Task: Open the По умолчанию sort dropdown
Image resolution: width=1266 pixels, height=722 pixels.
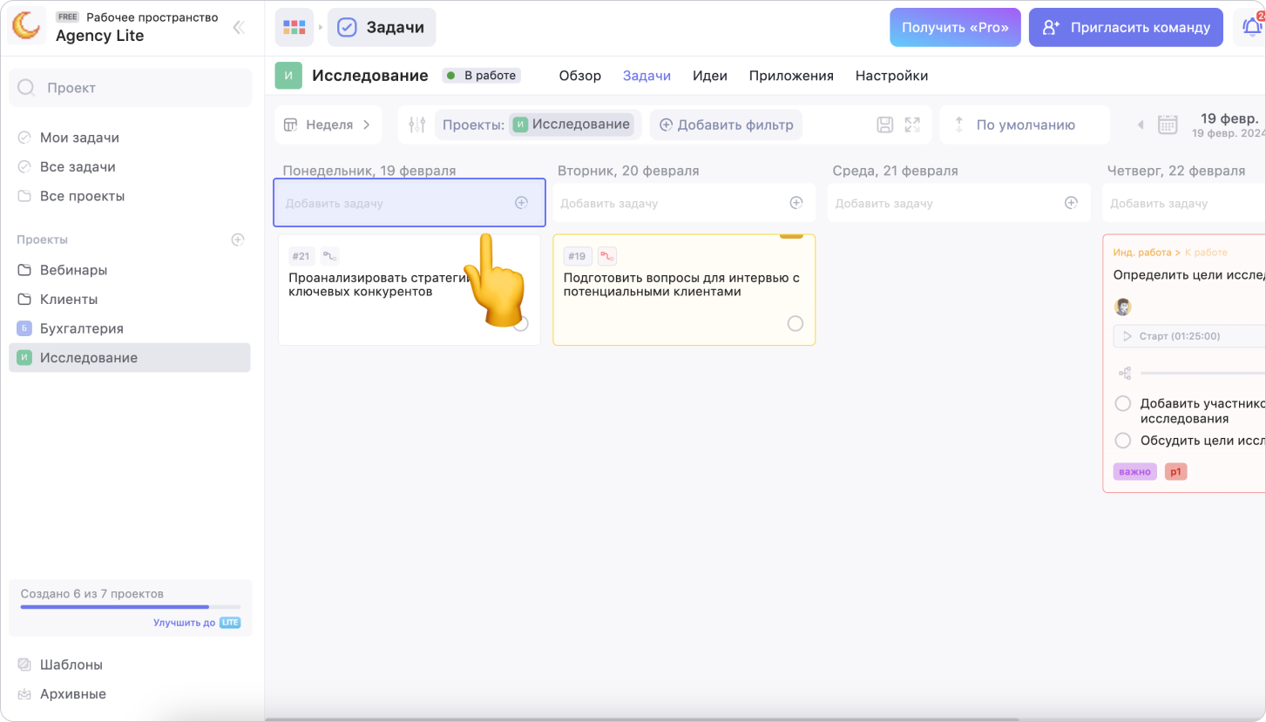Action: pyautogui.click(x=1025, y=125)
